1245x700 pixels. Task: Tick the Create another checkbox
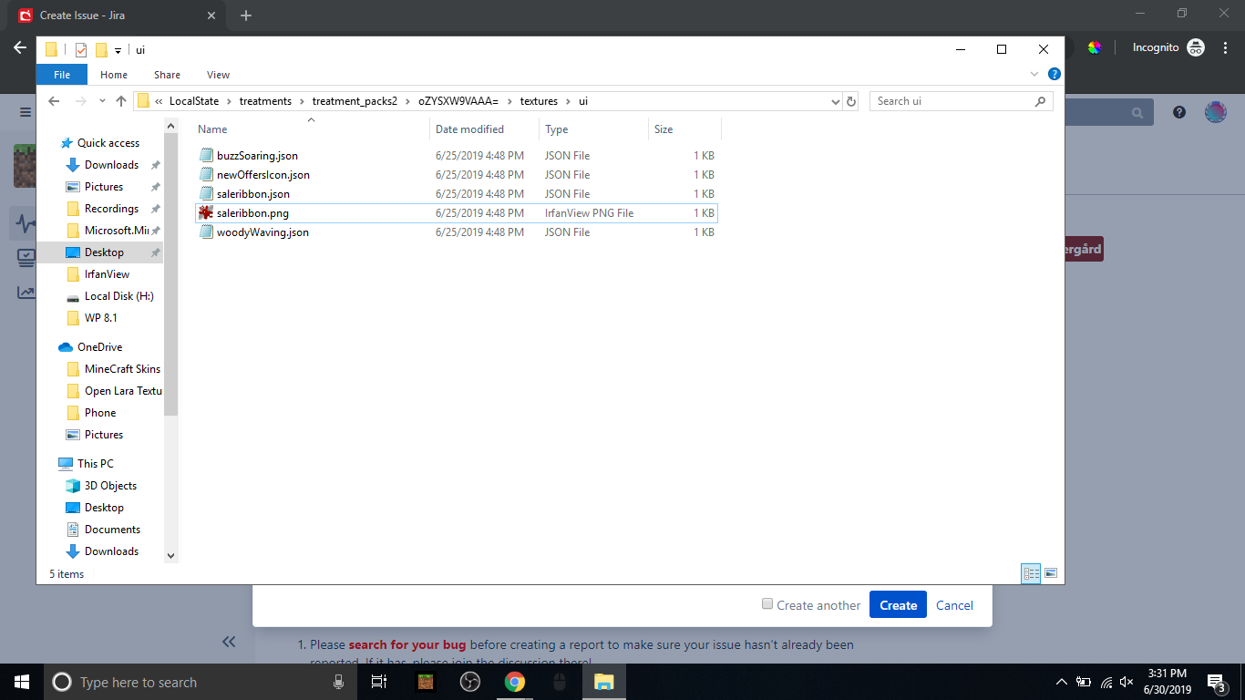coord(767,604)
